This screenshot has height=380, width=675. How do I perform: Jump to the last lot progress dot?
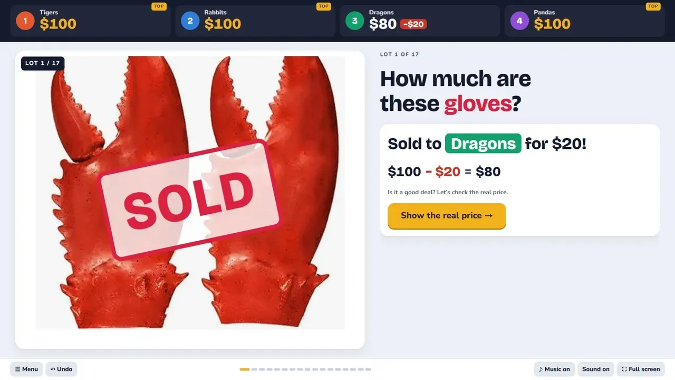[x=368, y=369]
